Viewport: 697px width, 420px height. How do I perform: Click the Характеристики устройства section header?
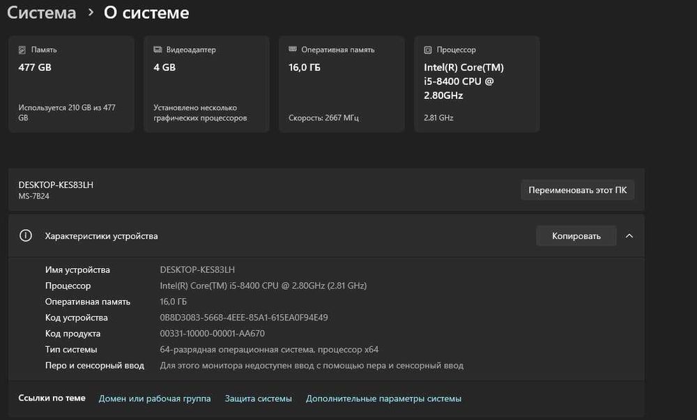click(326, 235)
